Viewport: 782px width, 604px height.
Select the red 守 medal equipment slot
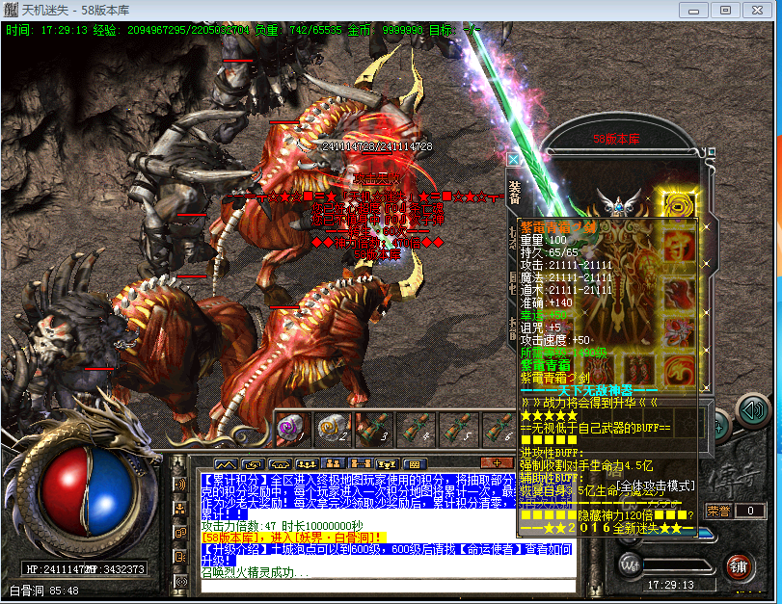coord(679,247)
